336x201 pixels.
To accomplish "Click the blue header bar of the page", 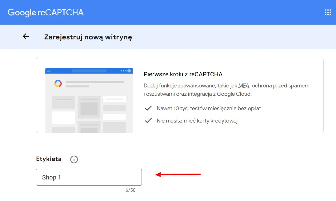I will 185,12.
